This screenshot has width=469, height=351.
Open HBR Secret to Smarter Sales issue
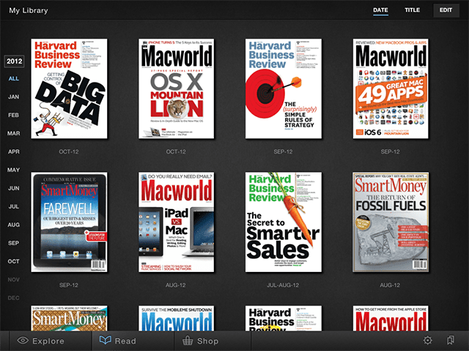[284, 222]
